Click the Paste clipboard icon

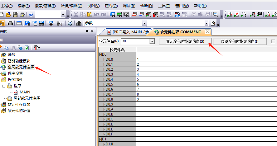90,14
